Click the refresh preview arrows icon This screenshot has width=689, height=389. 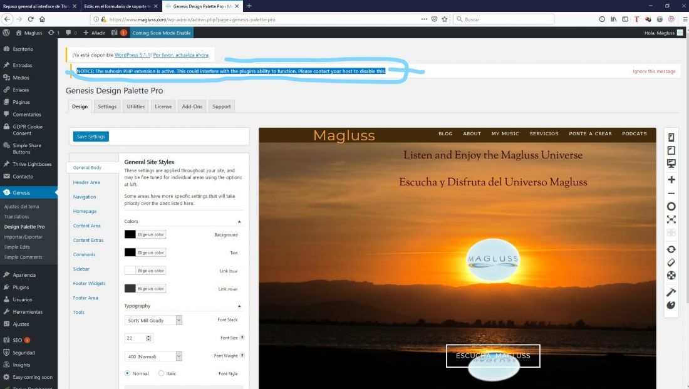(671, 249)
